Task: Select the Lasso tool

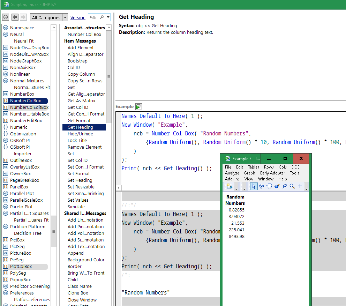Action: tap(285, 187)
